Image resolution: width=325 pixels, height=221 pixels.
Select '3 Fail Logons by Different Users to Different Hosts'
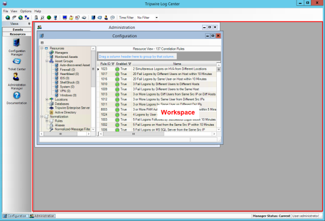click(x=166, y=84)
